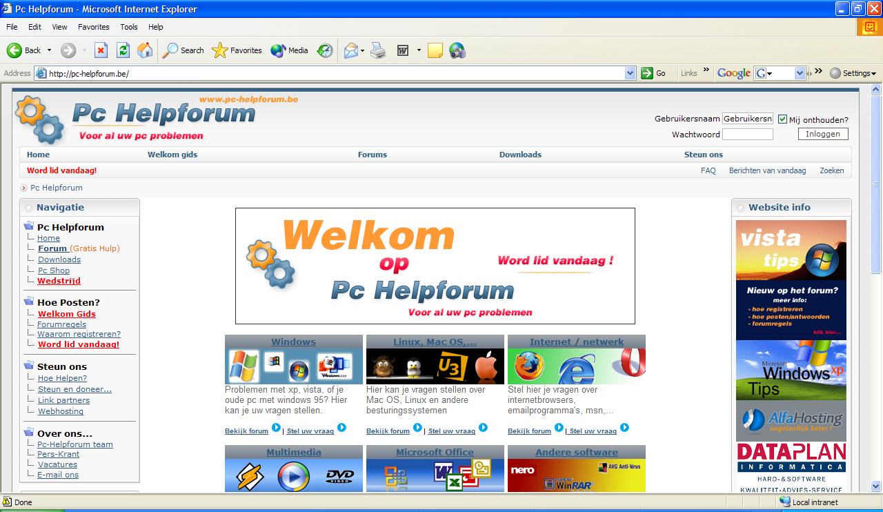Open the View menu
The width and height of the screenshot is (883, 512).
pyautogui.click(x=59, y=27)
